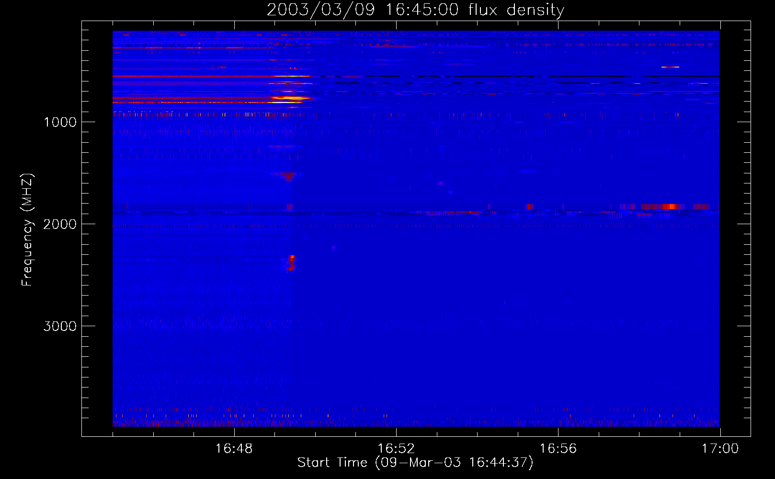Viewport: 775px width, 479px height.
Task: Click the 1000 frequency tick label
Action: coord(60,122)
